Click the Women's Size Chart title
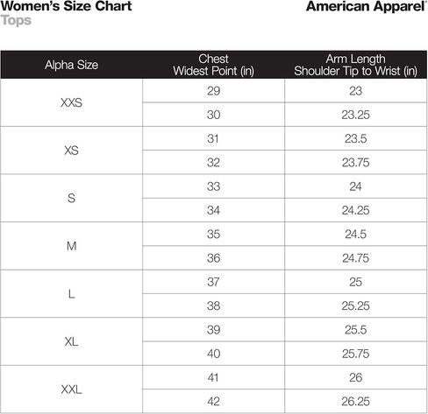Image resolution: width=428 pixels, height=414 pixels. click(67, 6)
